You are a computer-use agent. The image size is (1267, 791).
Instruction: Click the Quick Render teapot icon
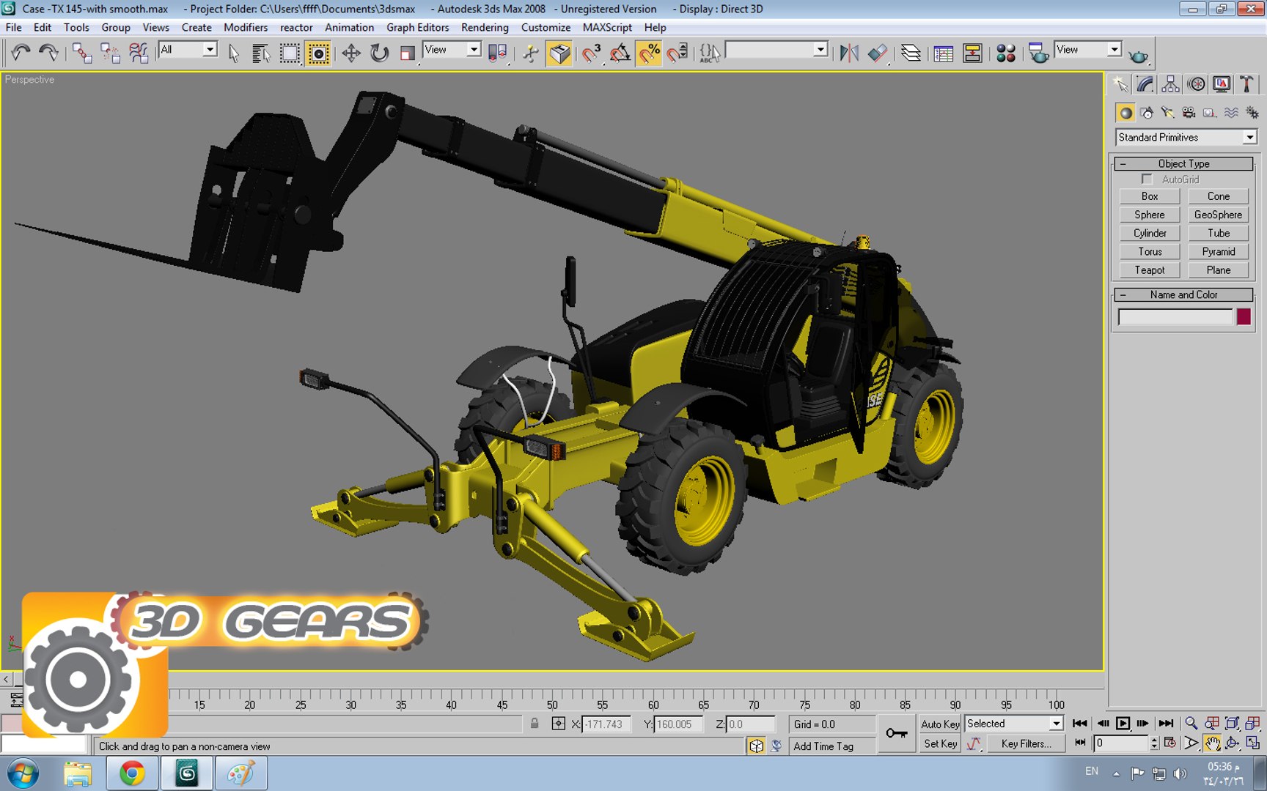[1138, 56]
